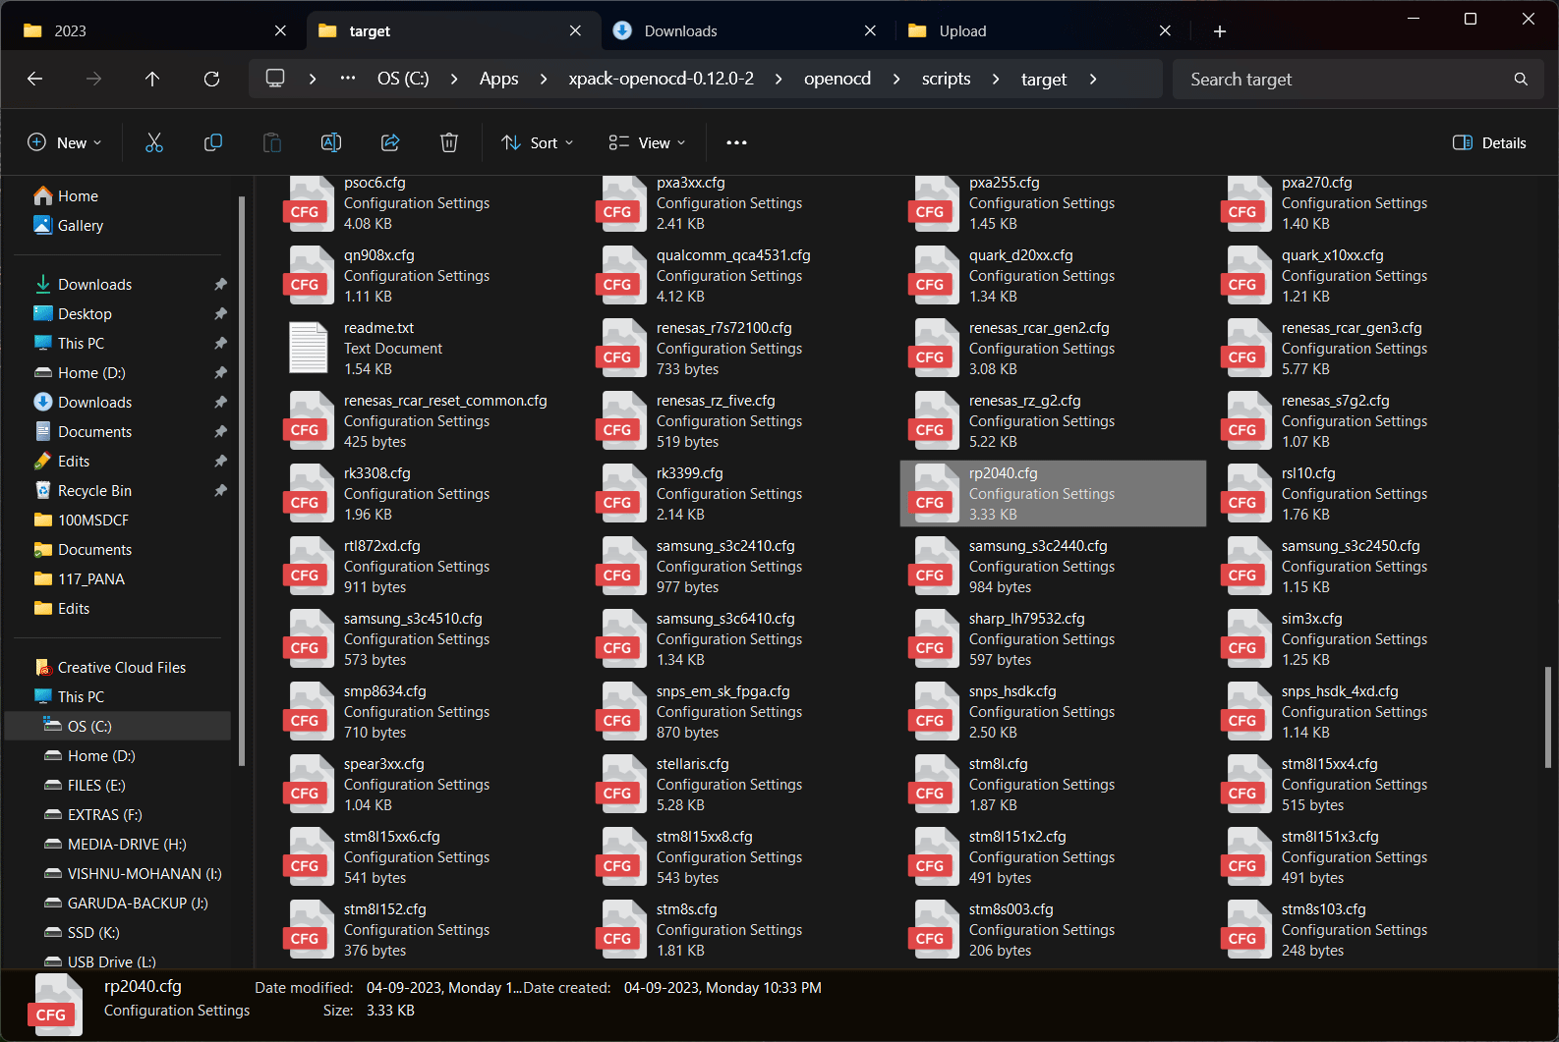This screenshot has width=1559, height=1042.
Task: Navigate to openocd breadcrumb
Action: pyautogui.click(x=837, y=79)
